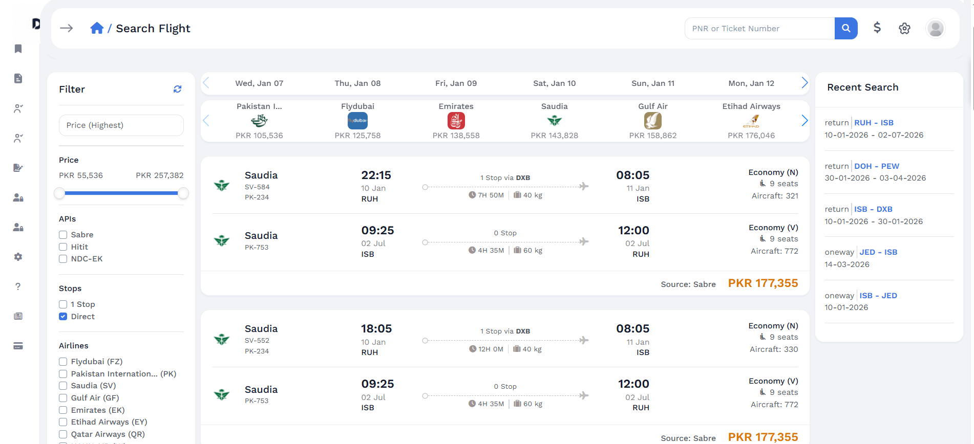Click the blue search magnifier button
This screenshot has height=444, width=974.
click(x=846, y=28)
